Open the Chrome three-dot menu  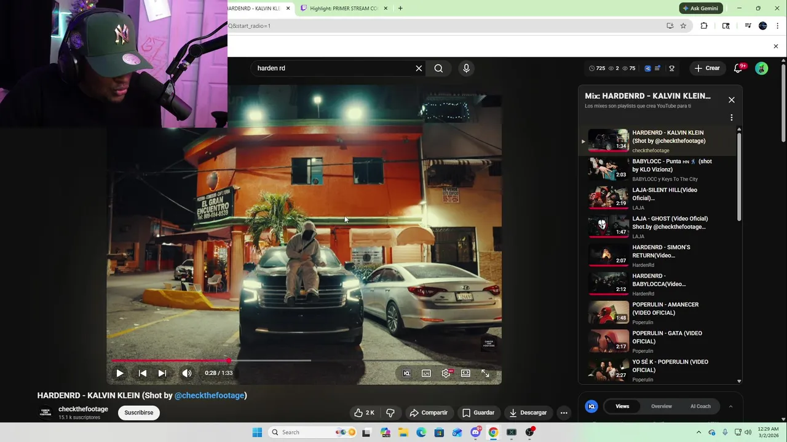(x=778, y=26)
